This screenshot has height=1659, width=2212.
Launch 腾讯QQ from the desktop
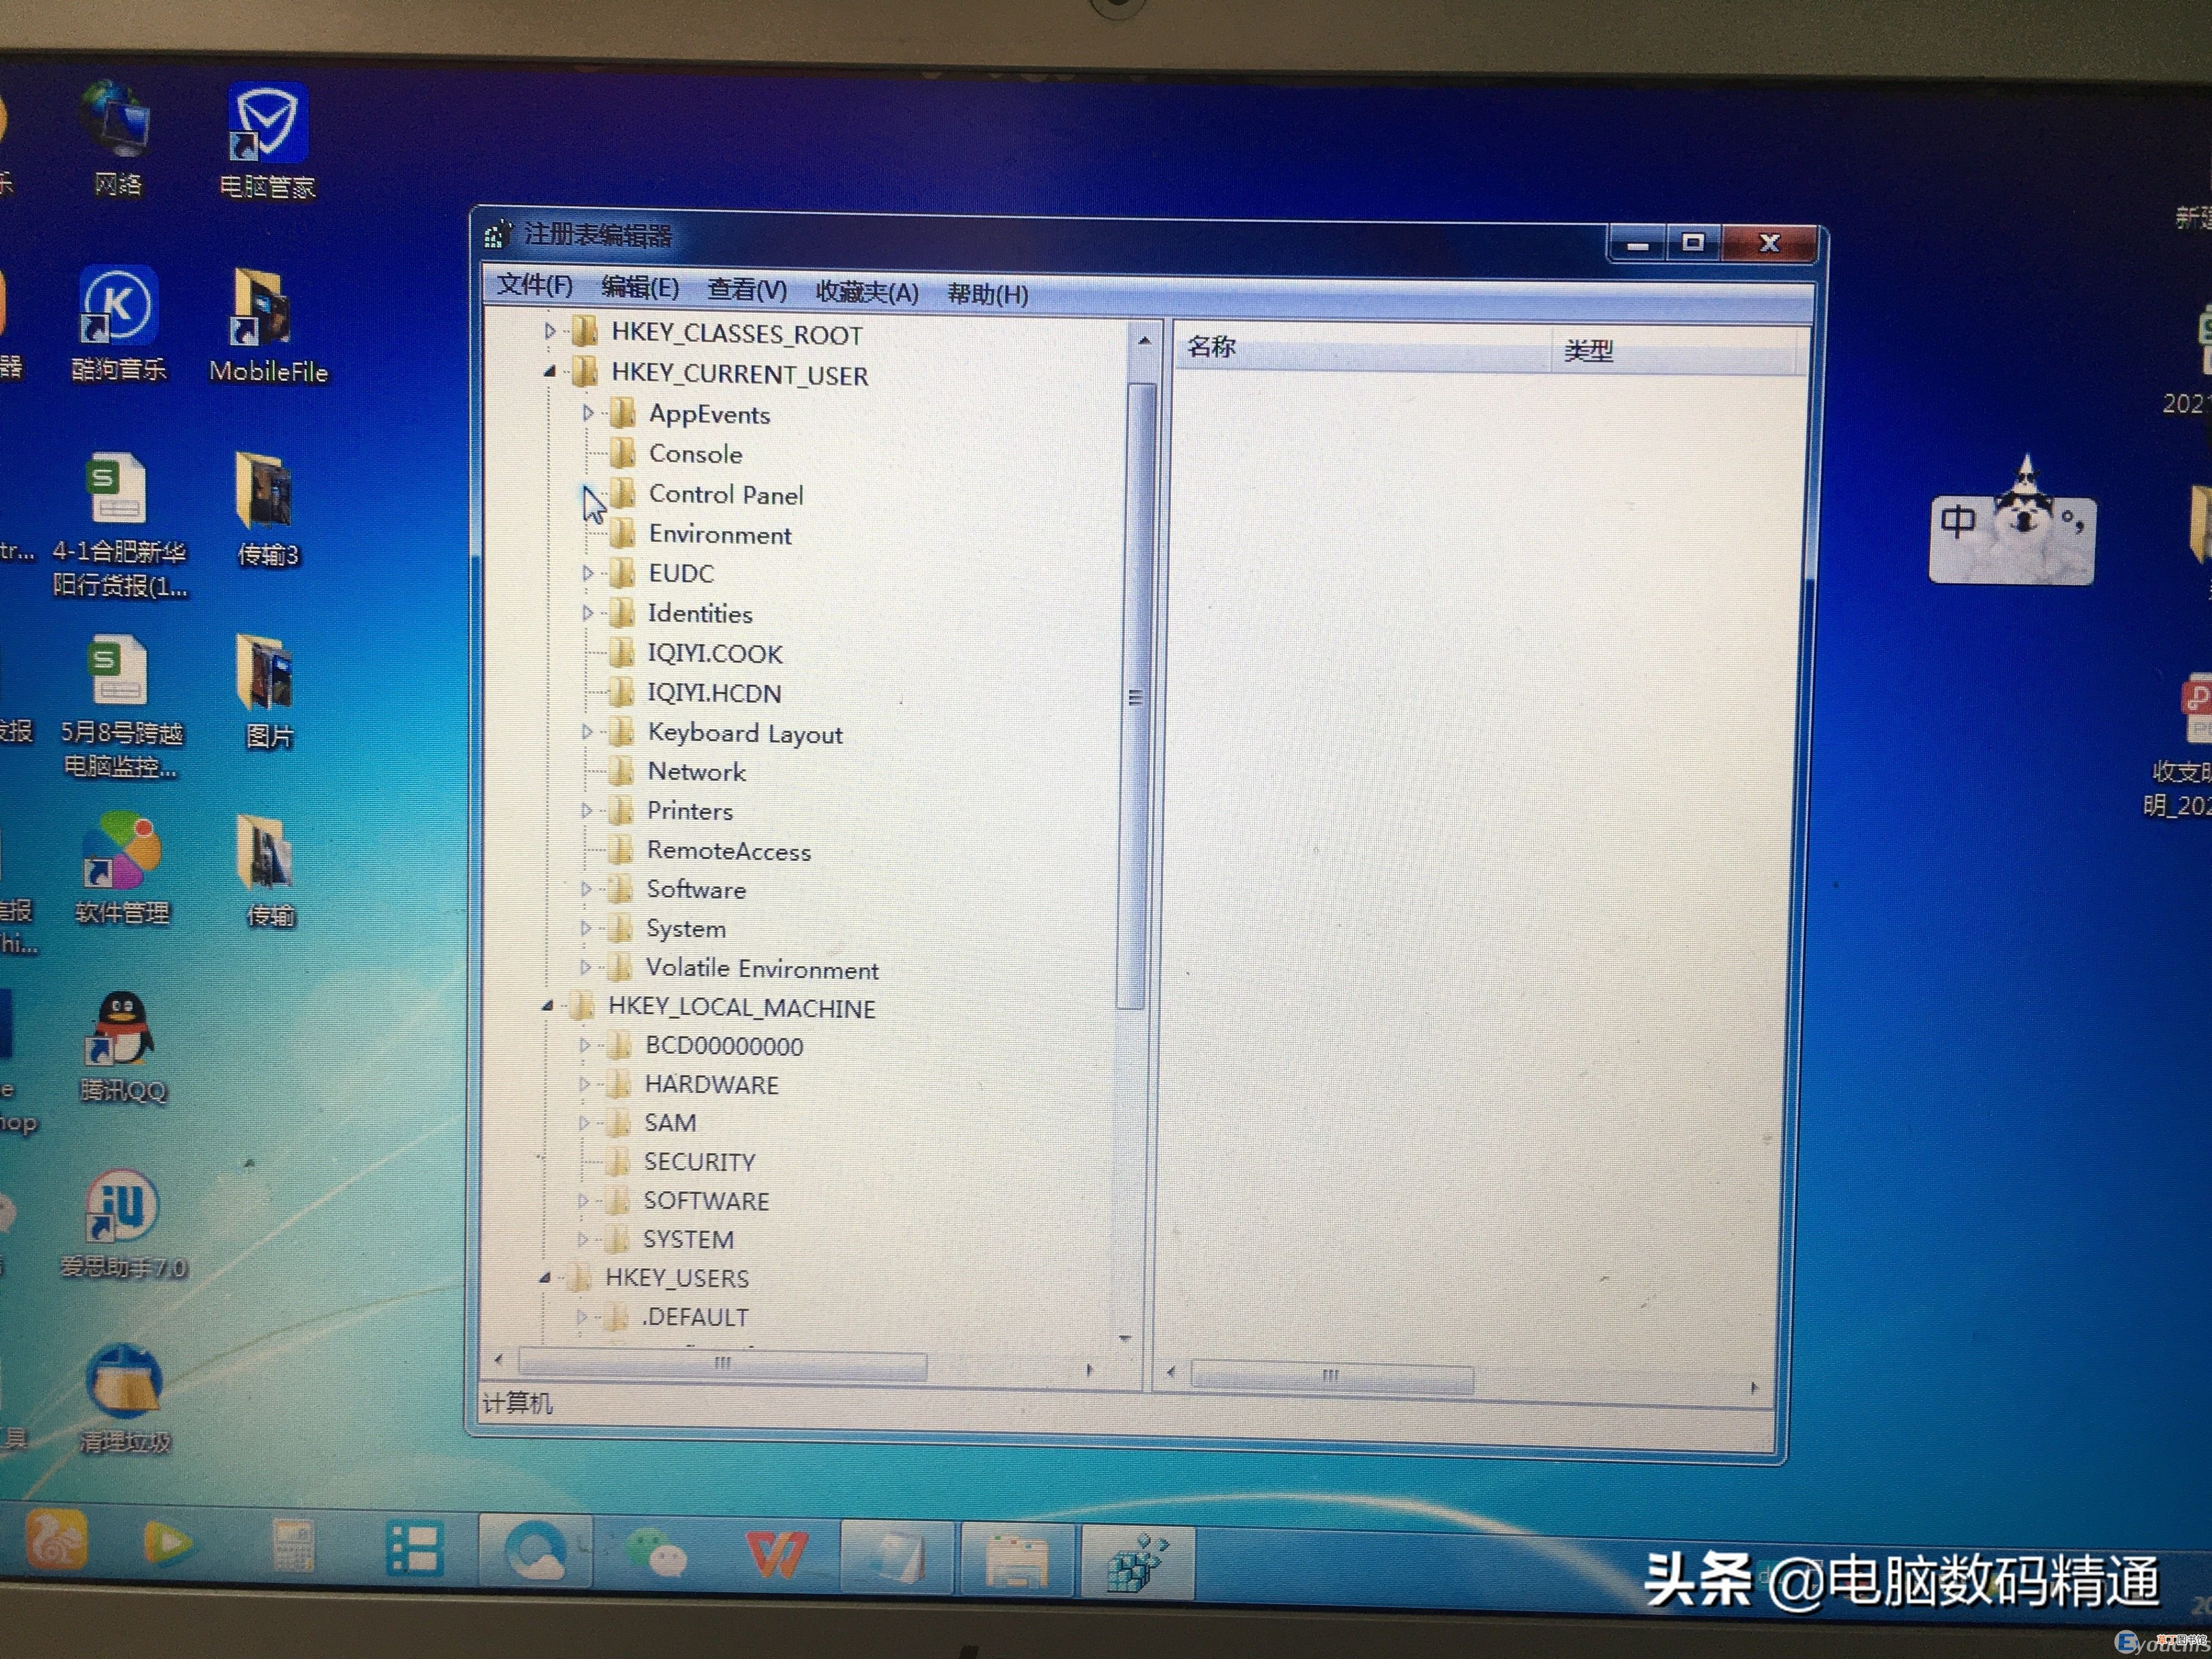tap(122, 1047)
